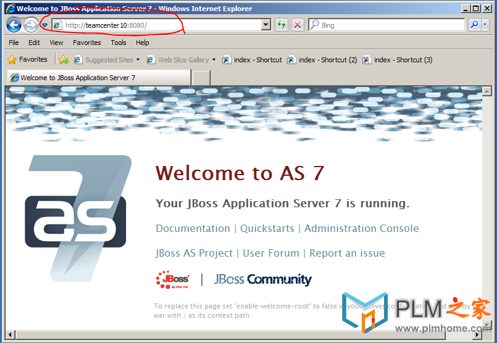Open the Administration Console link

point(362,228)
